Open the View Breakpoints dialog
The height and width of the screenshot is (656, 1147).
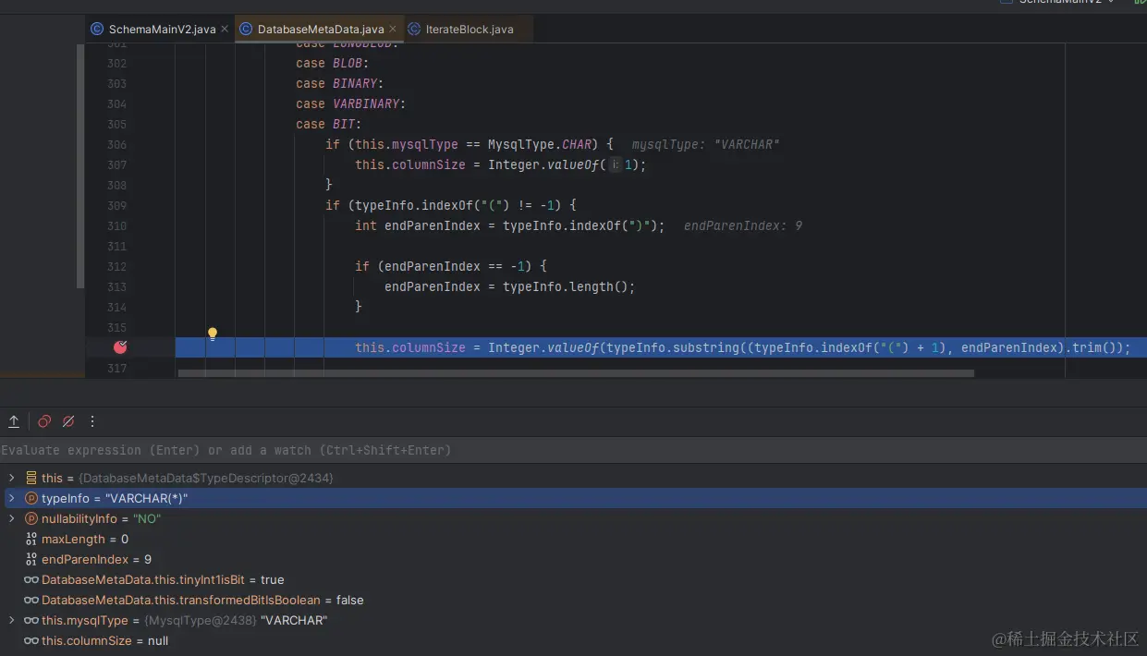coord(43,421)
